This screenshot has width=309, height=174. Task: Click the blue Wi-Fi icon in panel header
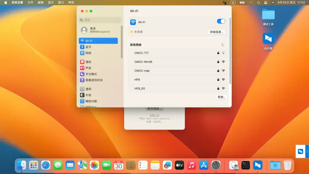(x=133, y=22)
